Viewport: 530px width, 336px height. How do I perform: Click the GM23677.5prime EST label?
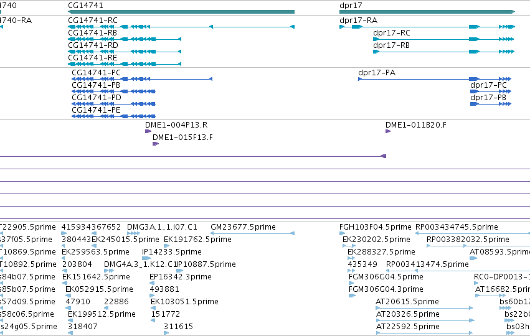coord(243,227)
